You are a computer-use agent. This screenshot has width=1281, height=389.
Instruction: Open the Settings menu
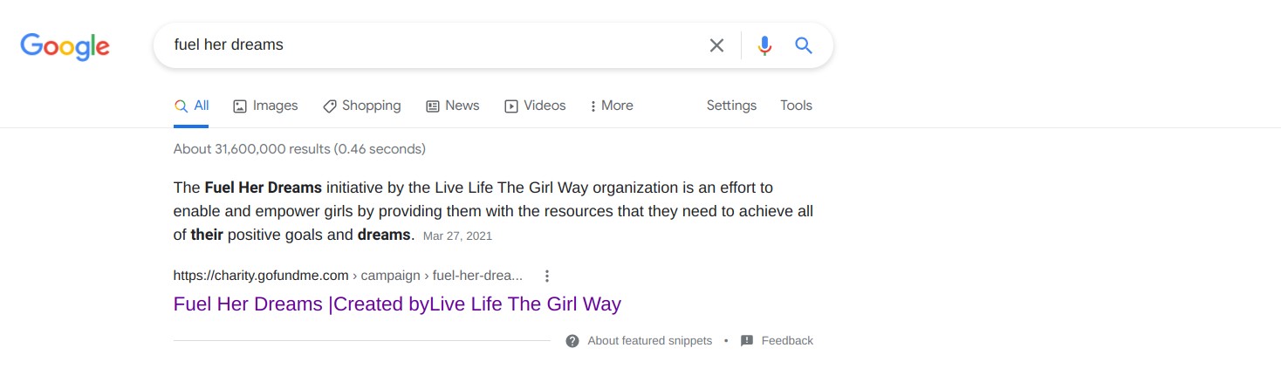coord(731,106)
